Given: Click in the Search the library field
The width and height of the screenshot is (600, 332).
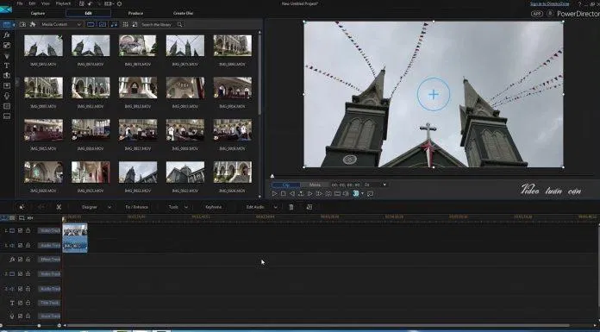Looking at the screenshot, I should pyautogui.click(x=158, y=24).
